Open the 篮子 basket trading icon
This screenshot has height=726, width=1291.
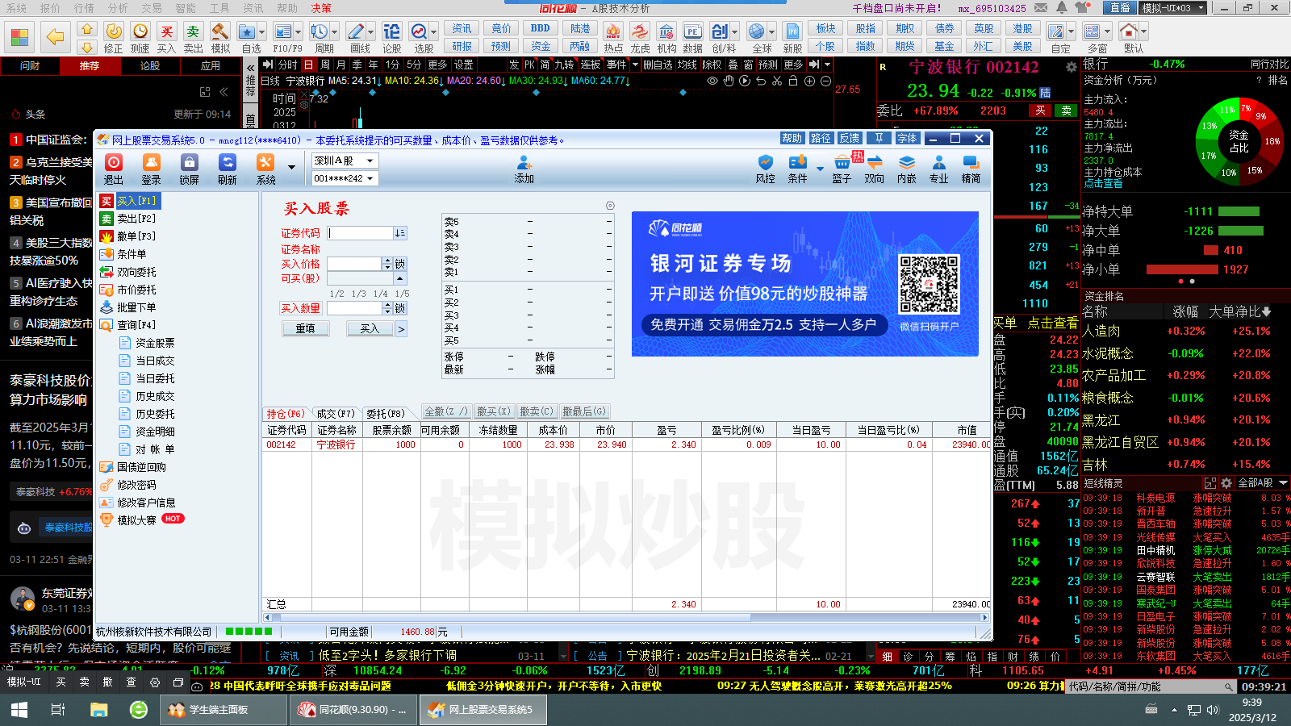[x=842, y=169]
